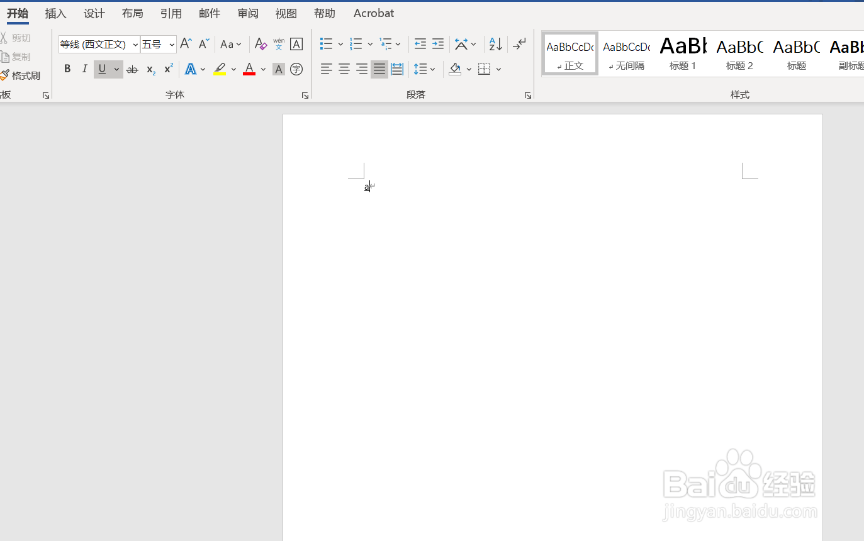Image resolution: width=864 pixels, height=541 pixels.
Task: Apply a bulleted list
Action: pyautogui.click(x=326, y=44)
